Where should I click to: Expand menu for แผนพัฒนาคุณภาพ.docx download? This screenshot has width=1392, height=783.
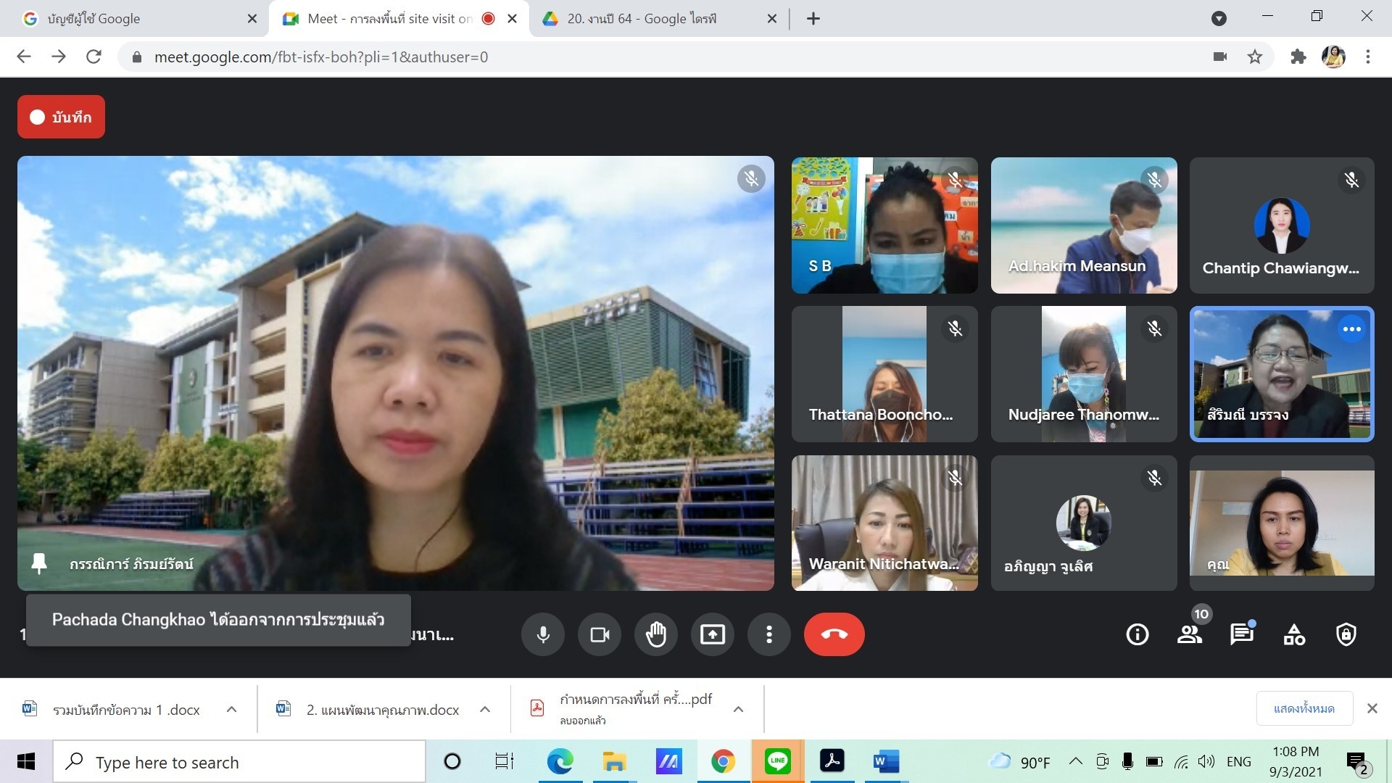pos(485,709)
